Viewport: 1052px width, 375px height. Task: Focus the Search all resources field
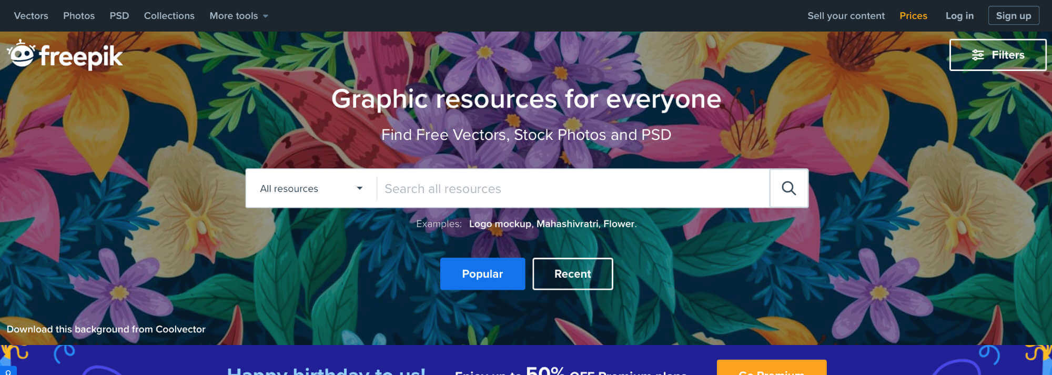coord(573,188)
